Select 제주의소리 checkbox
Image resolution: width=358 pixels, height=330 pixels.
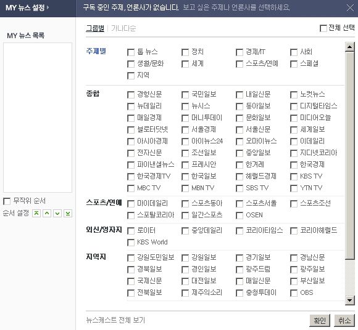click(x=185, y=293)
